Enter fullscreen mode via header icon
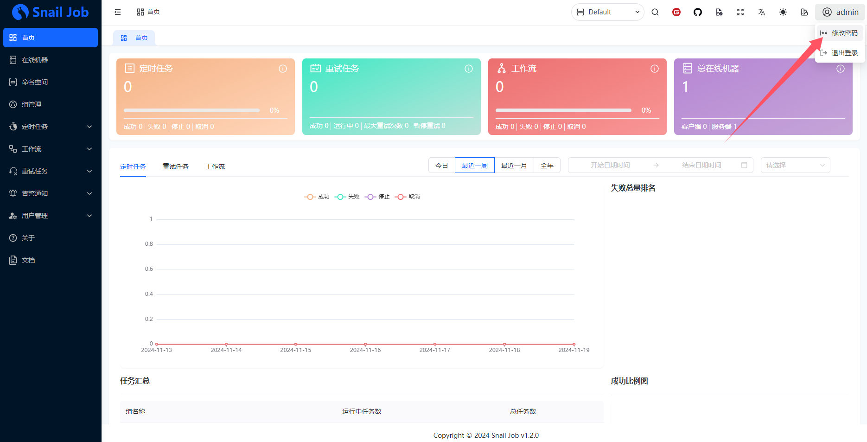The width and height of the screenshot is (867, 442). click(x=740, y=12)
